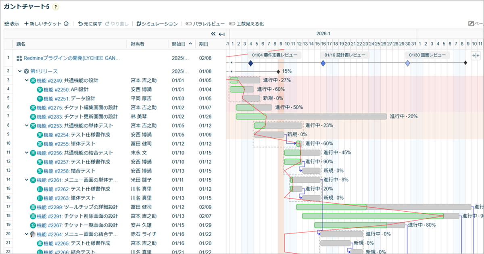Start the シミュレーション mode
Screen dimensions: 484x254
click(x=157, y=24)
